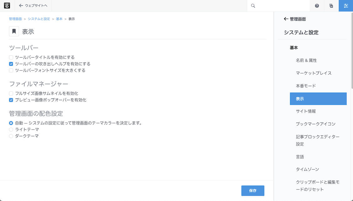Open タイムゾーン sidebar item
Image resolution: width=353 pixels, height=201 pixels.
tap(307, 169)
